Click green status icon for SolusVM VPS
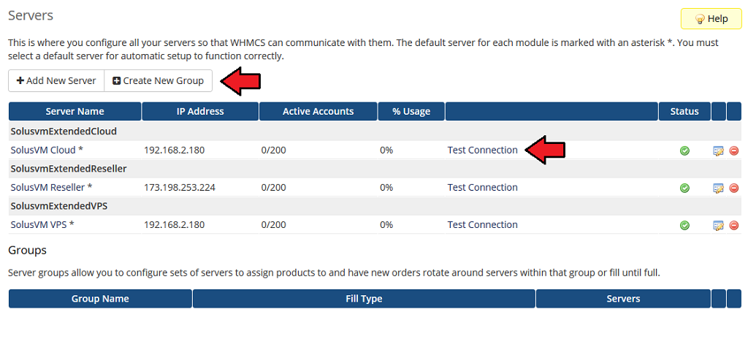 [x=684, y=225]
